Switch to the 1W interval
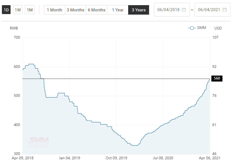Viewport: 236px width, 162px height. tap(18, 10)
